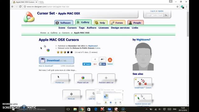This screenshot has height=112, width=199.
Task: Select Licenses in gallery submenu
Action: point(104,28)
